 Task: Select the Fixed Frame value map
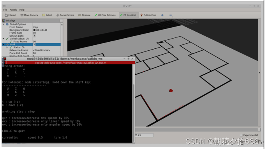35,27
